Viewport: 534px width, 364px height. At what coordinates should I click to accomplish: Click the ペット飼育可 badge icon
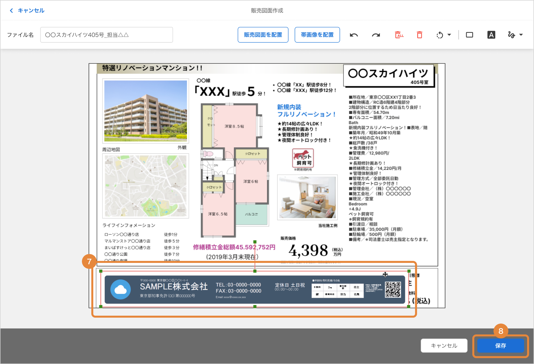(303, 158)
